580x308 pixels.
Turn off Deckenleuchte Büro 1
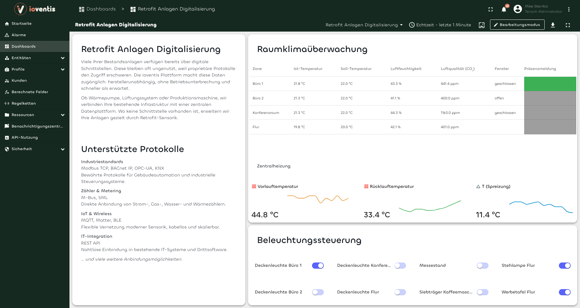pos(318,265)
